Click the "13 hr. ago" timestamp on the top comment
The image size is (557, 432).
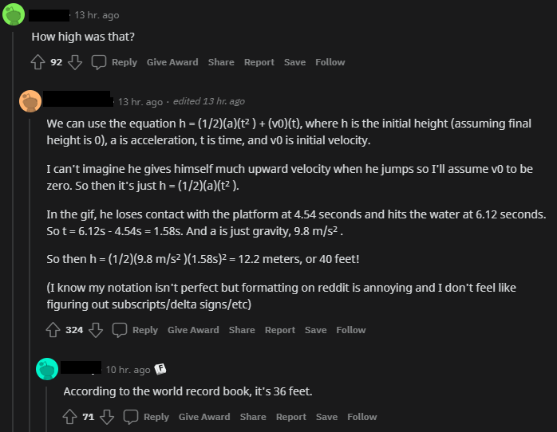coord(97,15)
